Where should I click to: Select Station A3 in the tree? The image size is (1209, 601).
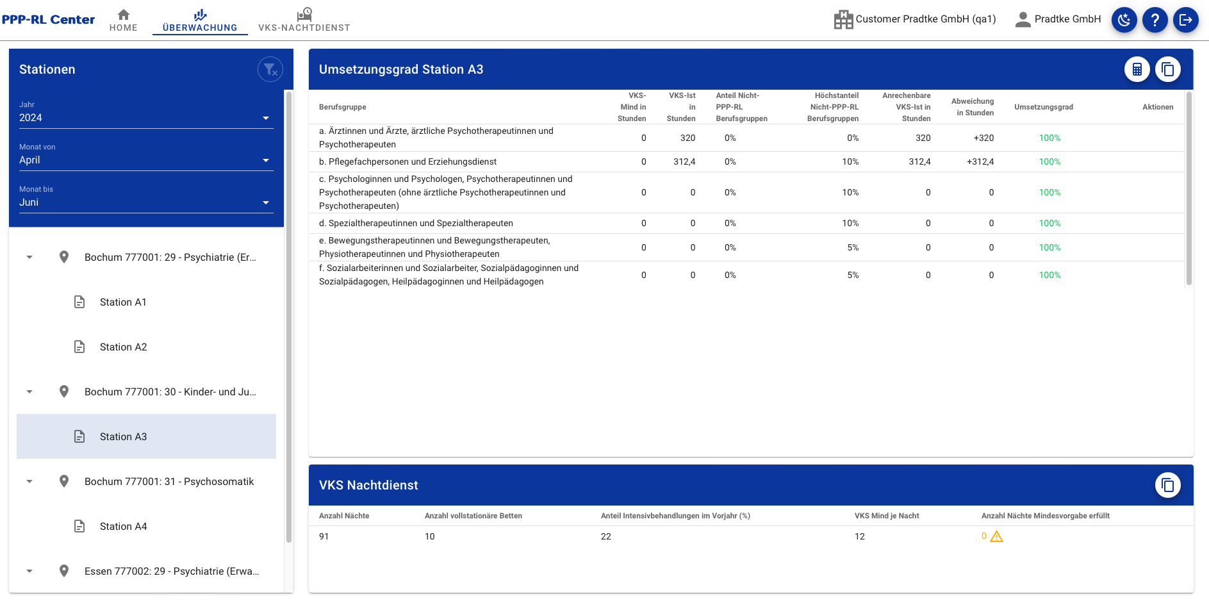(146, 436)
